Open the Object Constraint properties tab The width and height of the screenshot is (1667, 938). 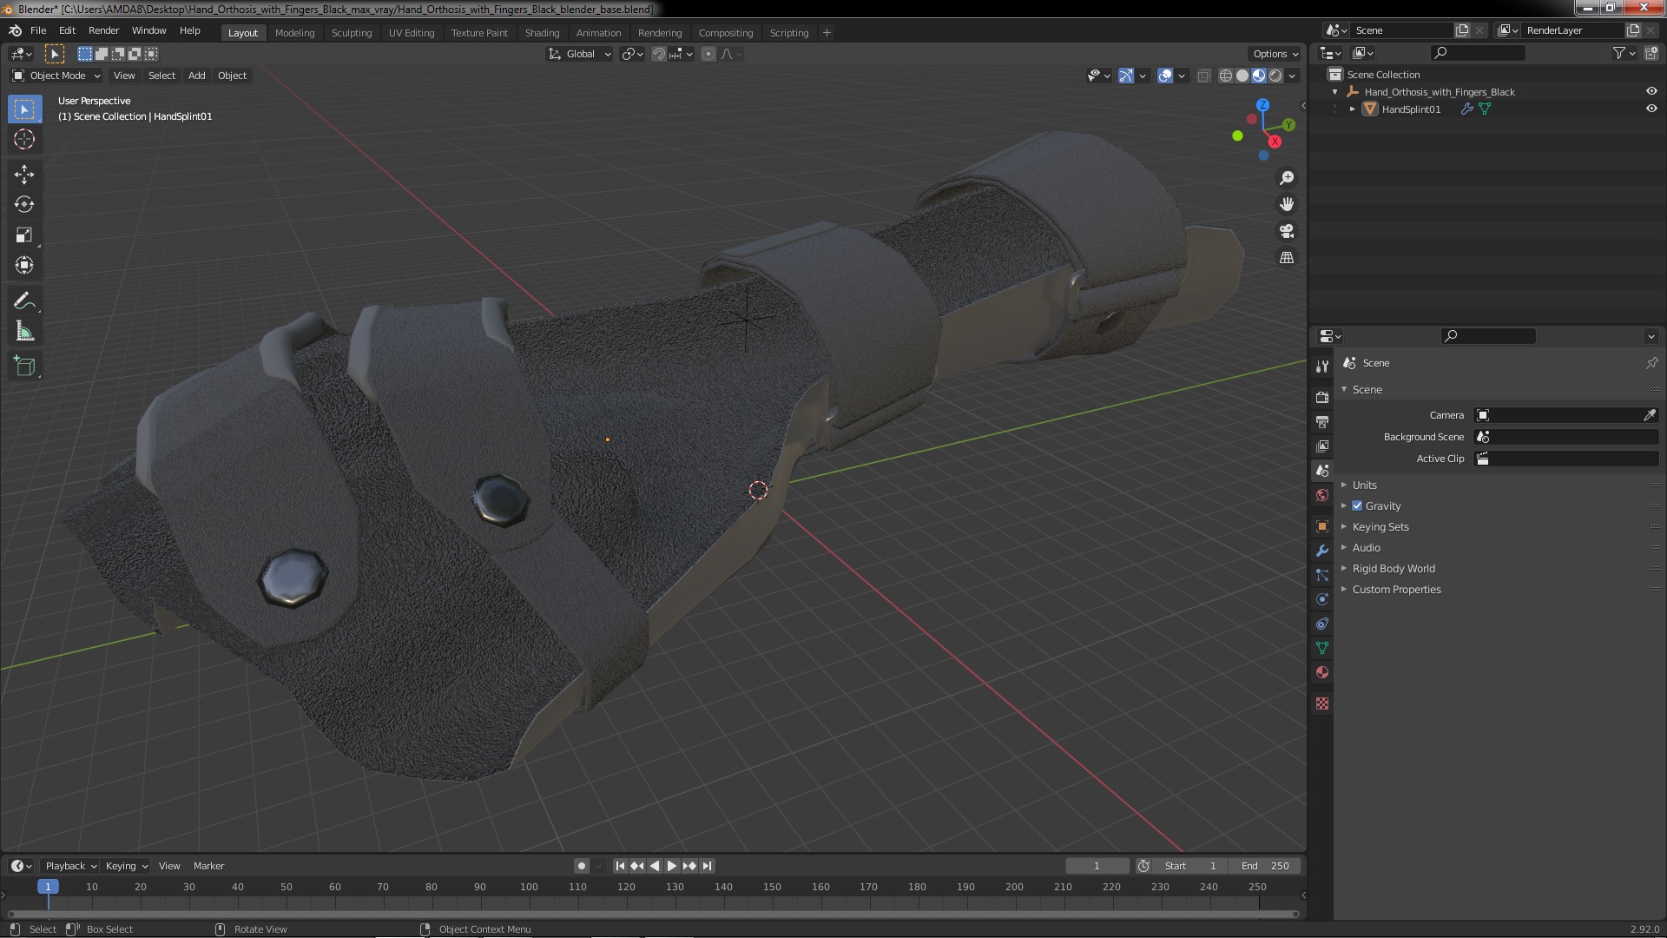pos(1322,624)
